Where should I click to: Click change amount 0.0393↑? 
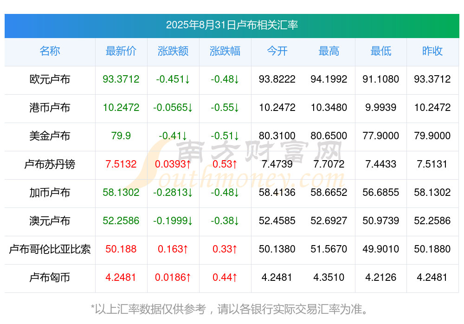coord(173,164)
